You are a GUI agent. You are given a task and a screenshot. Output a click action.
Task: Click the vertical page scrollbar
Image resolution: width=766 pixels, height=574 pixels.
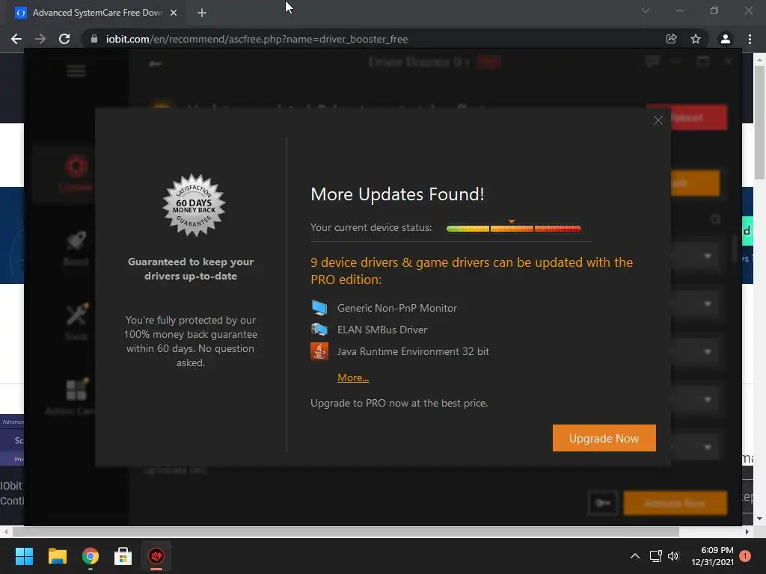(760, 122)
